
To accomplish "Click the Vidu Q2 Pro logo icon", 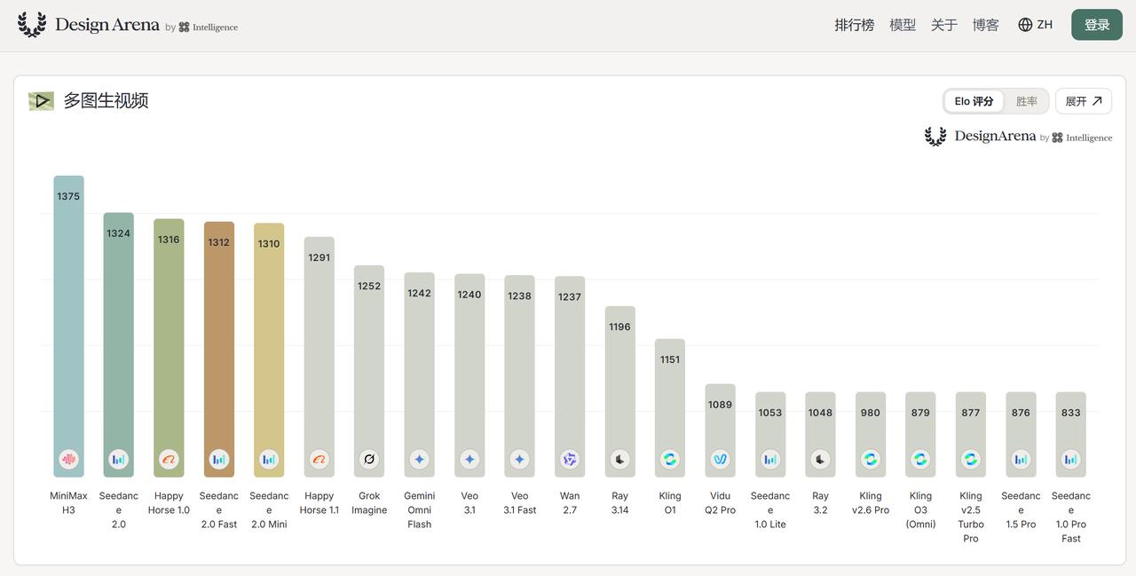I will [720, 459].
